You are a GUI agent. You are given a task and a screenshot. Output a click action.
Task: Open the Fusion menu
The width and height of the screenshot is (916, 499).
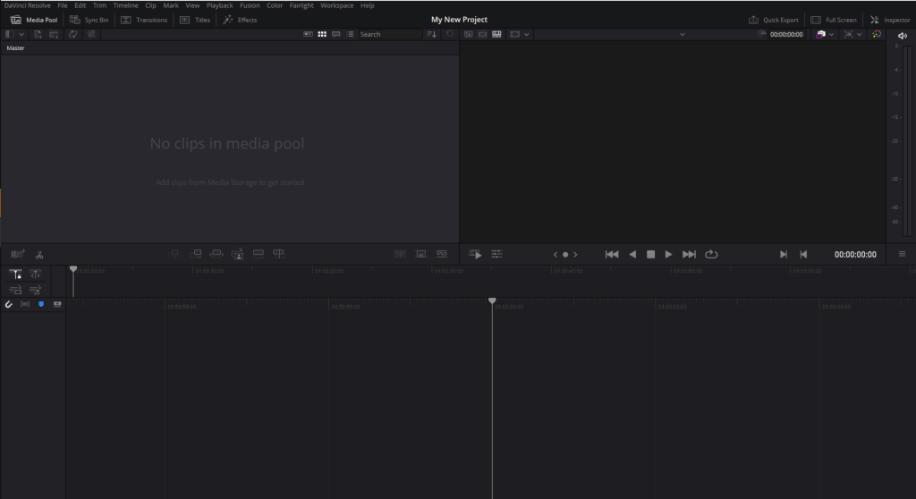pyautogui.click(x=250, y=5)
